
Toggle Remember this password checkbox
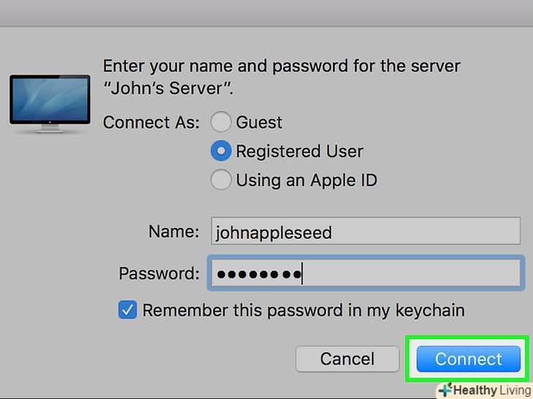click(127, 310)
